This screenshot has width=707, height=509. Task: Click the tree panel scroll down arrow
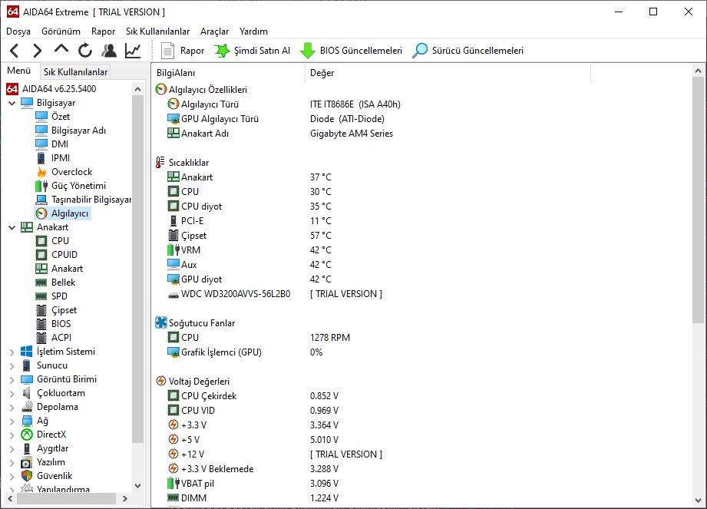[138, 485]
